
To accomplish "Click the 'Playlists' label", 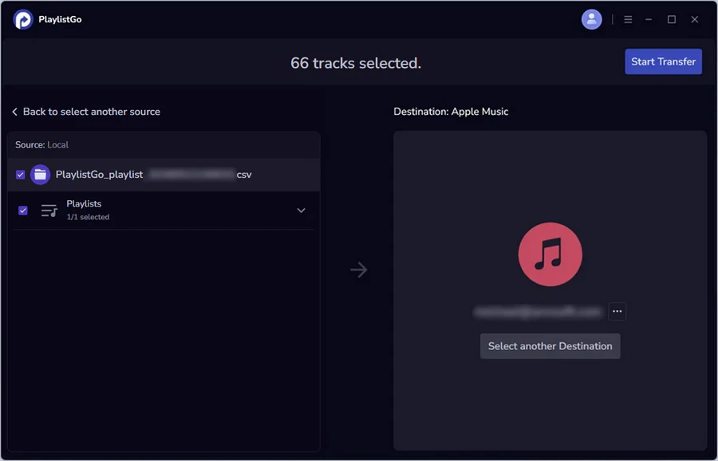I will click(84, 203).
